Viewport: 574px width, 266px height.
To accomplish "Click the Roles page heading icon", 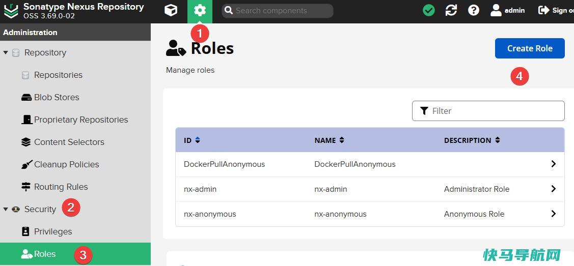I will tap(176, 48).
